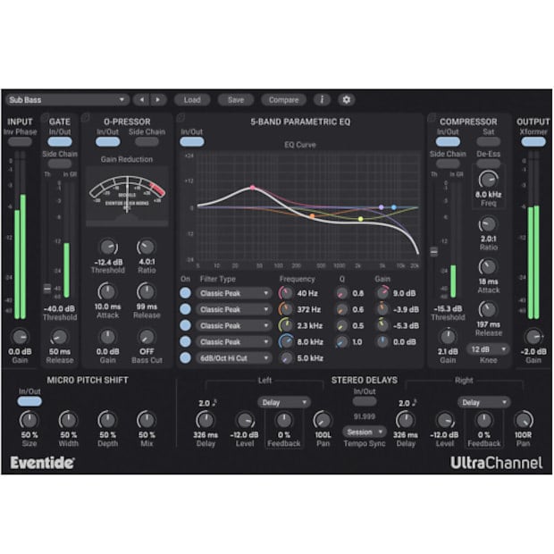
Task: Toggle O-Pressor Side Chain switch
Action: click(x=147, y=142)
